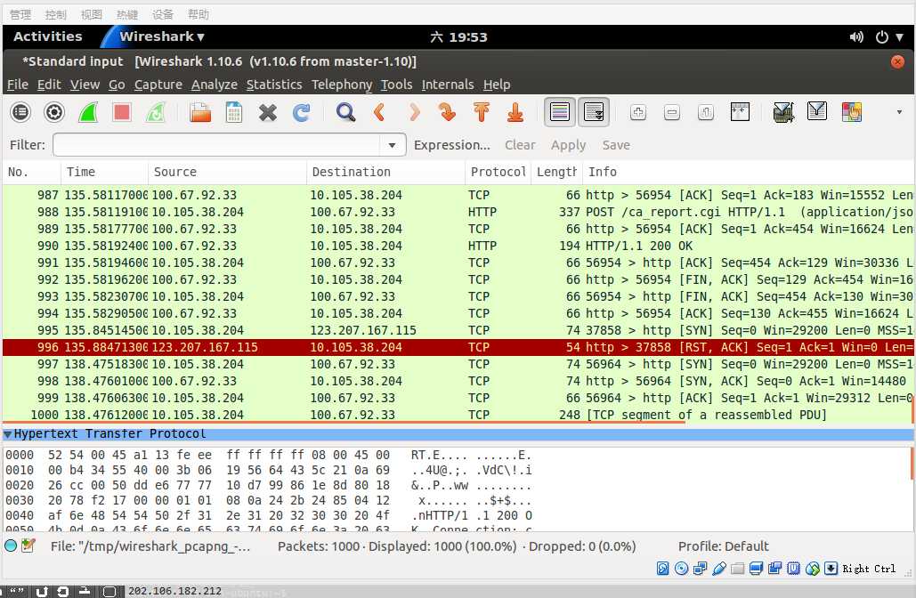The height and width of the screenshot is (598, 916).
Task: Open the GNOME Activities overview
Action: [x=48, y=36]
